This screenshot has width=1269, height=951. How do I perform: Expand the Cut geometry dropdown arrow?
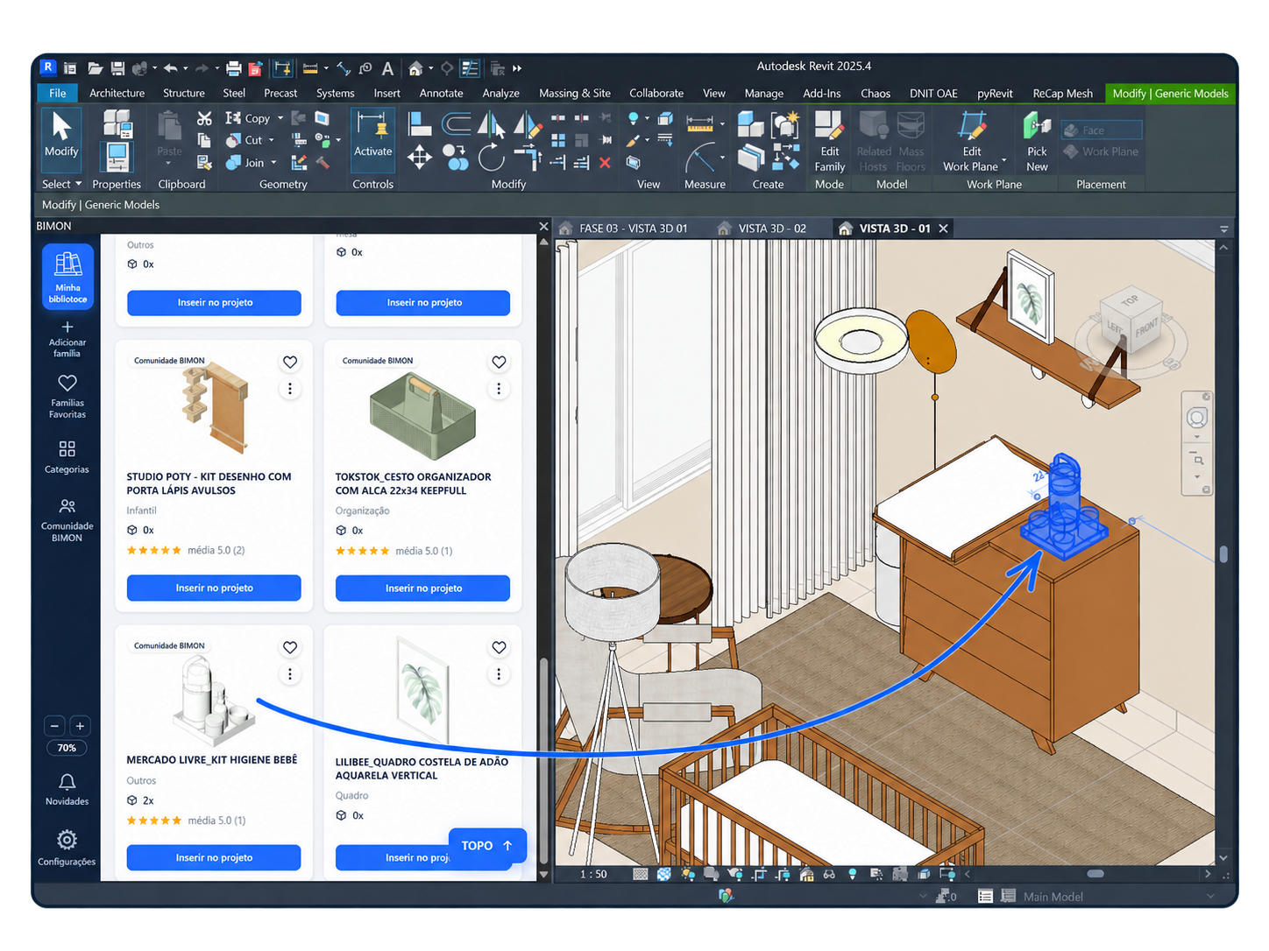coord(272,140)
